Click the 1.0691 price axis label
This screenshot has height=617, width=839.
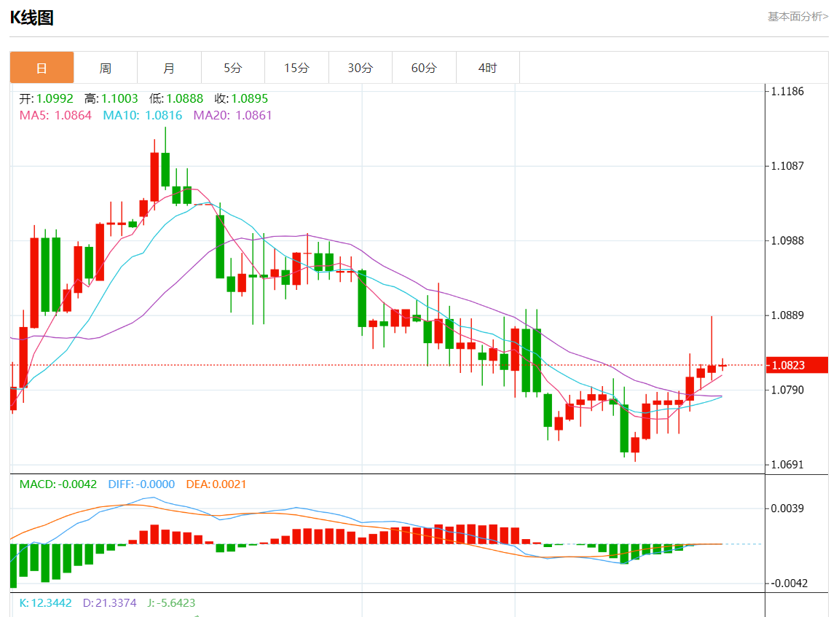[787, 465]
